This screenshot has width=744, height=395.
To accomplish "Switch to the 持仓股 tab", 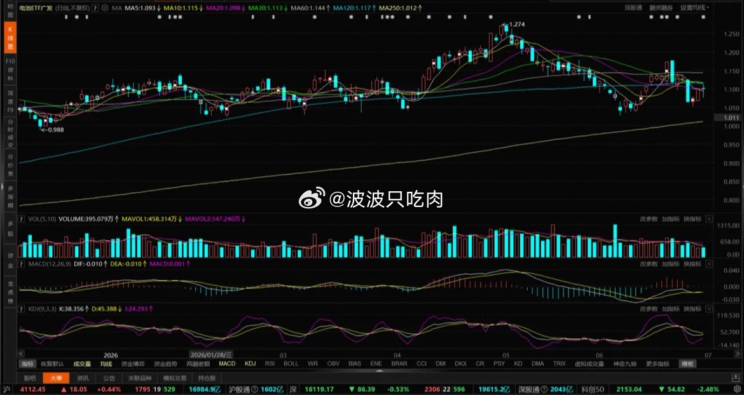I will 207,378.
